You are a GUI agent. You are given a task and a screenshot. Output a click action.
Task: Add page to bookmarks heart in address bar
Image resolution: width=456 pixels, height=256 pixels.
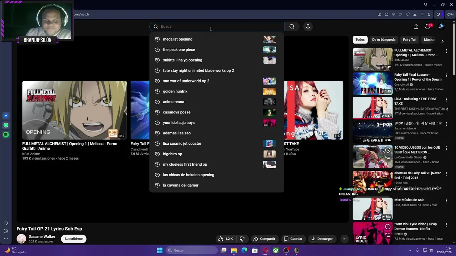[408, 14]
